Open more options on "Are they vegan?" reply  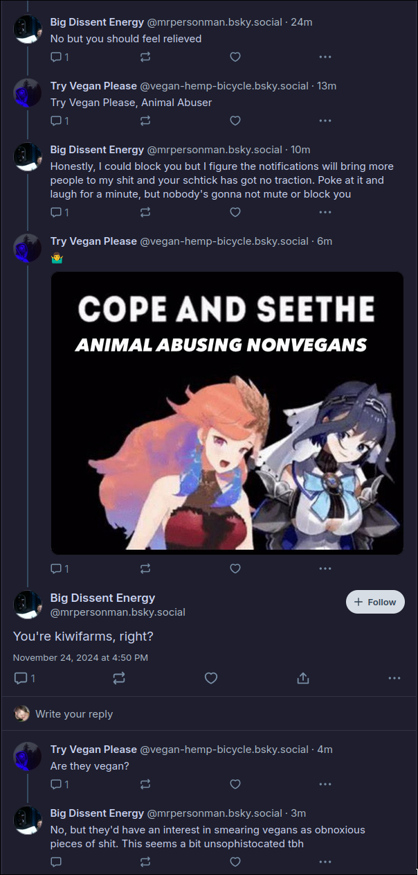click(325, 784)
